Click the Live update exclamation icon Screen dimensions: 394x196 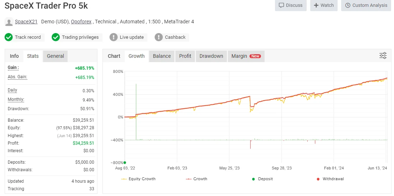click(114, 37)
